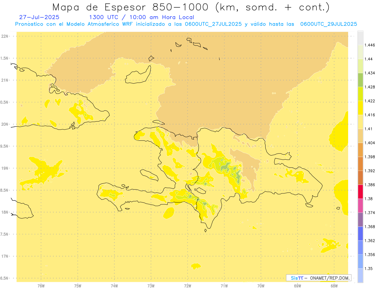Select the colorbar value 1.386
Image resolution: width=375 pixels, height=290 pixels.
click(x=370, y=185)
